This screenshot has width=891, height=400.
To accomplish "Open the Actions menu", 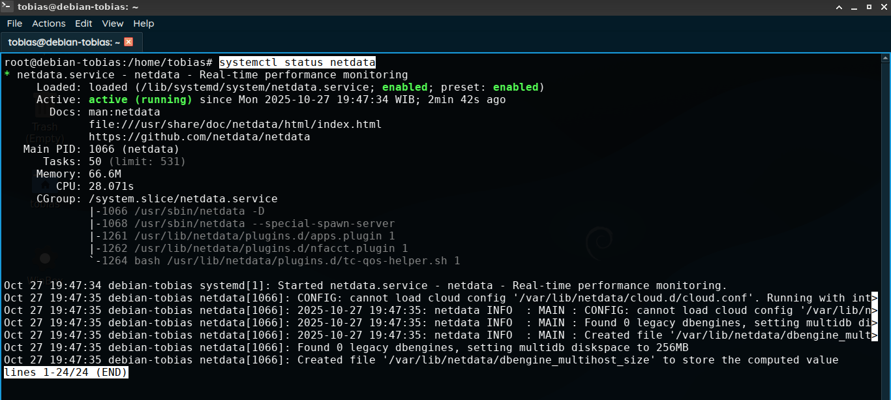I will pos(49,23).
